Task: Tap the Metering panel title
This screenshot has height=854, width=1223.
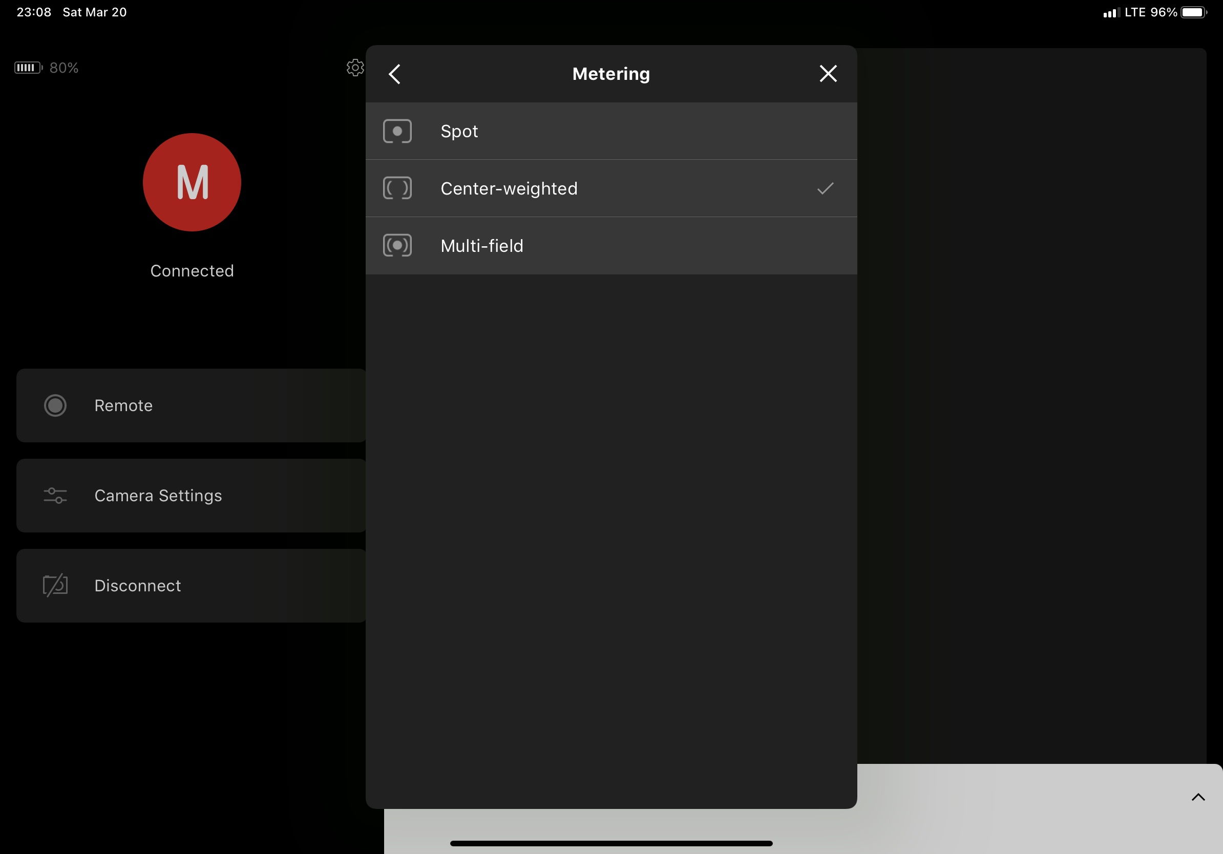Action: (610, 74)
